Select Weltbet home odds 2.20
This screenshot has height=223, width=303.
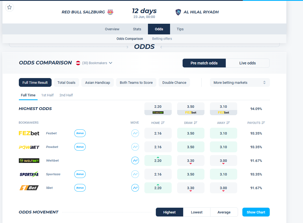(158, 160)
